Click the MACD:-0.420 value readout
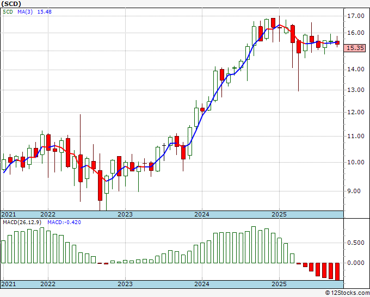The height and width of the screenshot is (297, 370). (64, 222)
